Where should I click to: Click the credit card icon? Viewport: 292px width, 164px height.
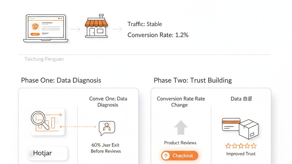tap(231, 124)
